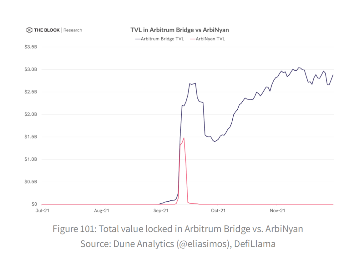
Task: Click the $2.5B y-axis label
Action: coord(31,92)
